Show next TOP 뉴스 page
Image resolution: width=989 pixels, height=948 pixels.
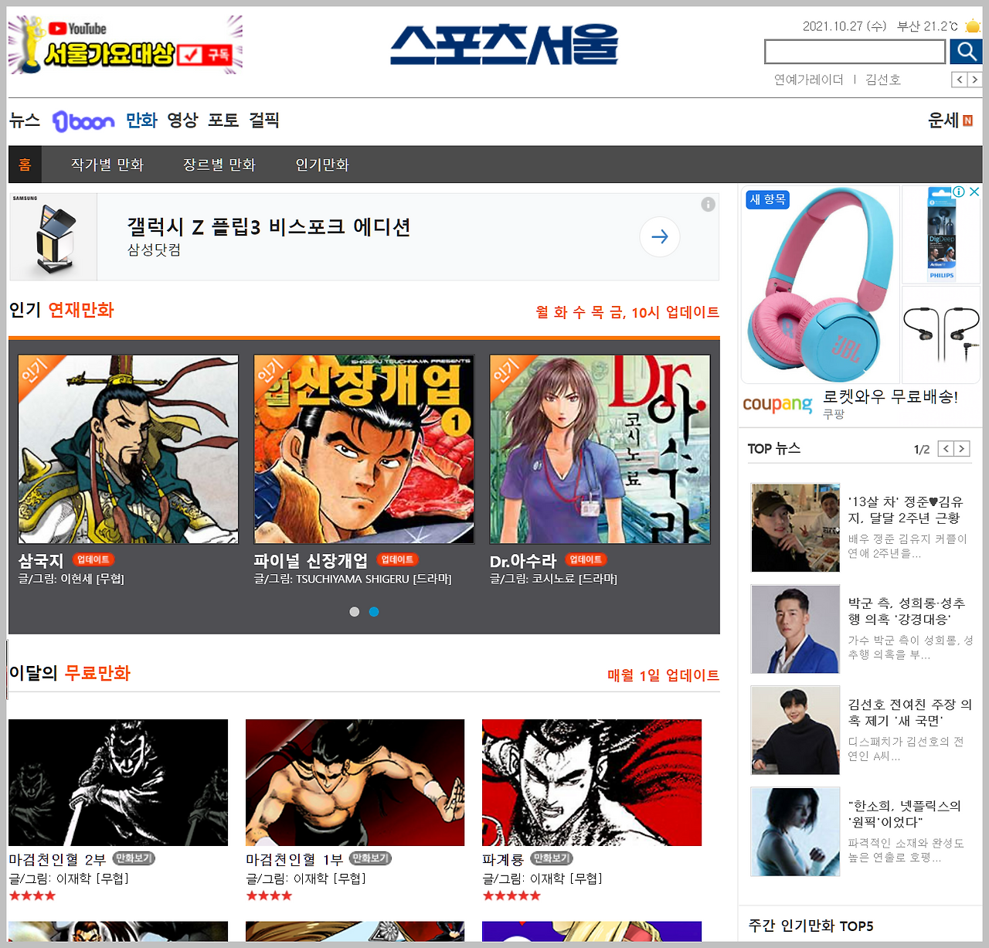[x=962, y=448]
